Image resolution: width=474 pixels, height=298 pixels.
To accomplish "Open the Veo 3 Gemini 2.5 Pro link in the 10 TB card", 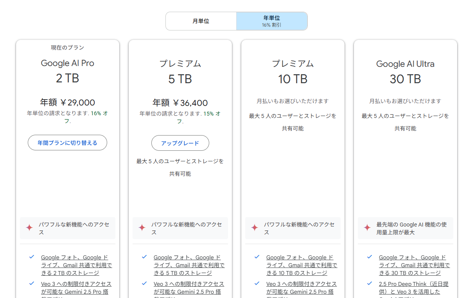I will [302, 289].
